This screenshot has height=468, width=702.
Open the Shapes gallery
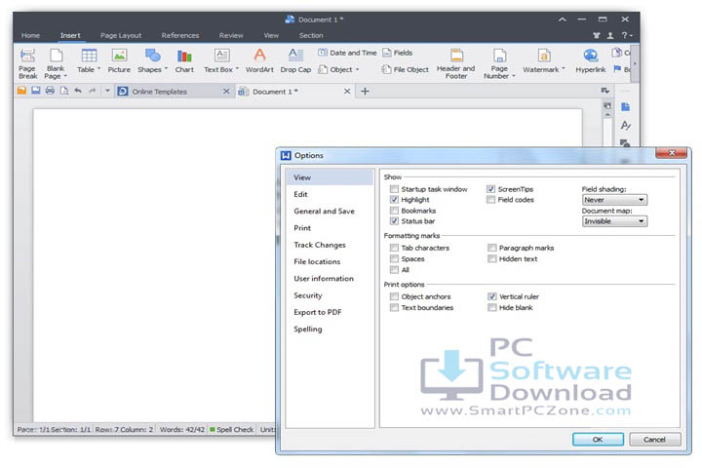click(152, 60)
